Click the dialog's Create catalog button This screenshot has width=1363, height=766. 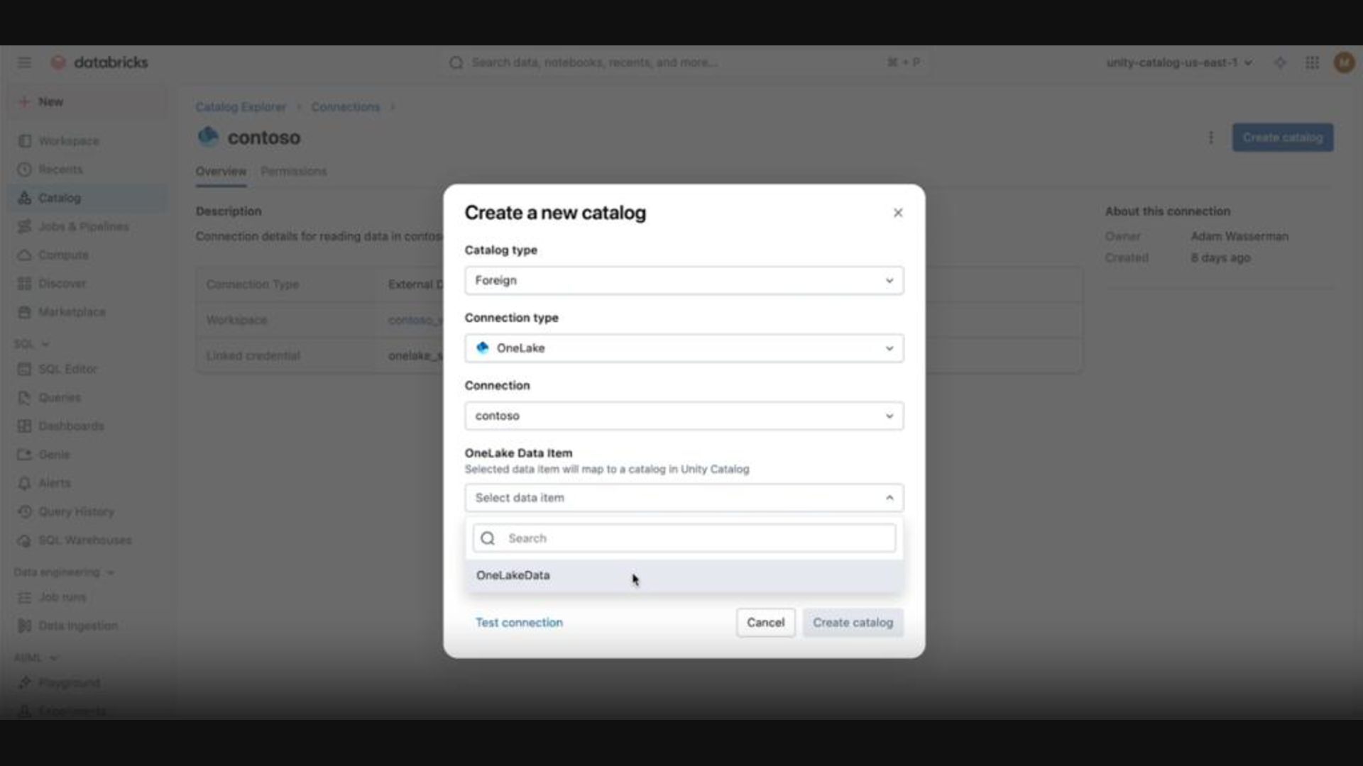click(853, 623)
